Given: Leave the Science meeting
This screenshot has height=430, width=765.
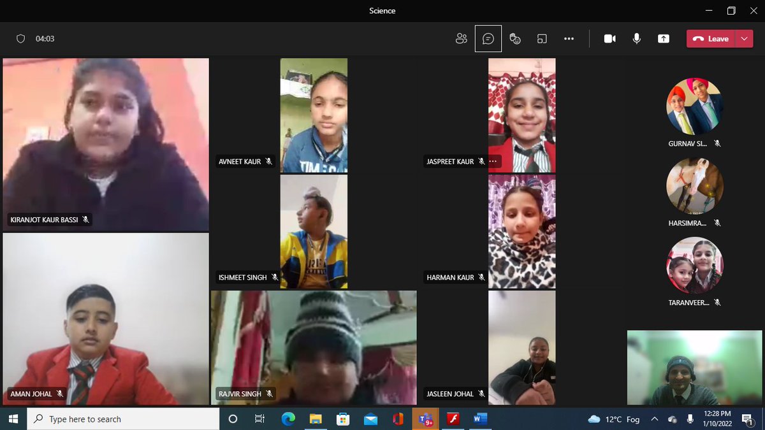Looking at the screenshot, I should pos(711,39).
